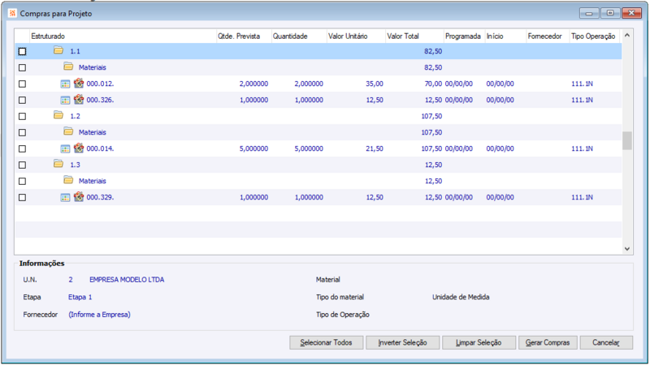The image size is (650, 365).
Task: Click the Quantidade column header
Action: pos(299,36)
